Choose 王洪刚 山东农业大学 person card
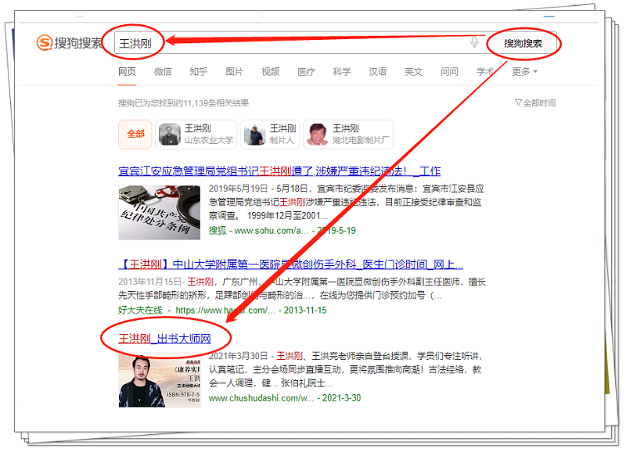The image size is (626, 449). pyautogui.click(x=196, y=134)
